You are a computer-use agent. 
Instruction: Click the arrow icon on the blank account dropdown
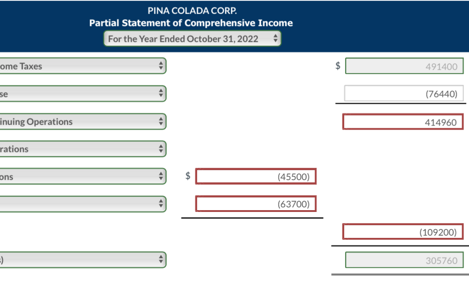tap(161, 204)
